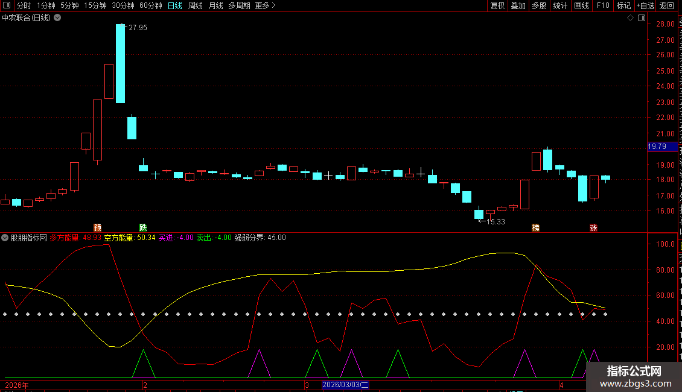Select the 30分钟 period tab

coord(123,5)
